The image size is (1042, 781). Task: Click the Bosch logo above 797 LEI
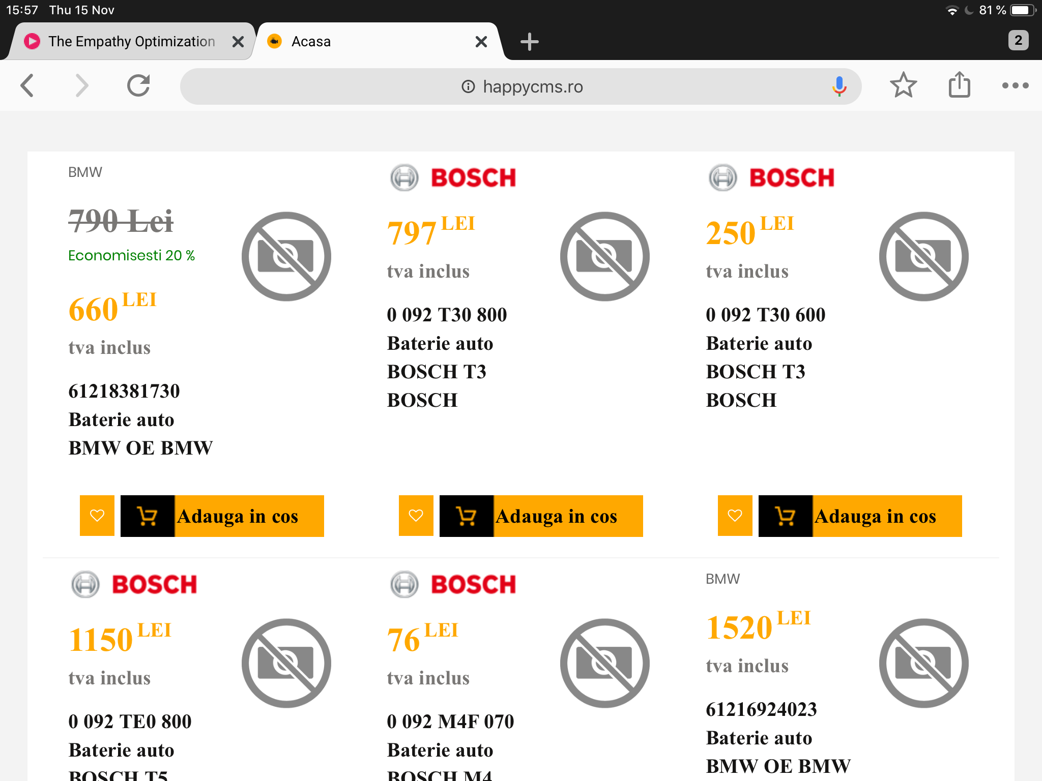(453, 177)
